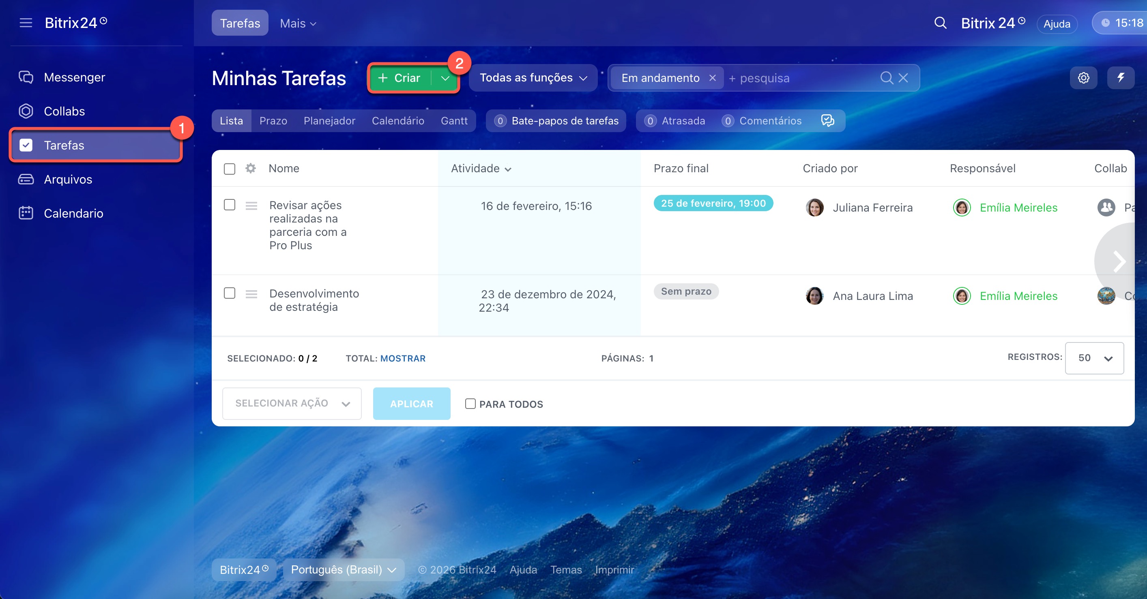
Task: Switch to the Planejador tab
Action: [329, 121]
